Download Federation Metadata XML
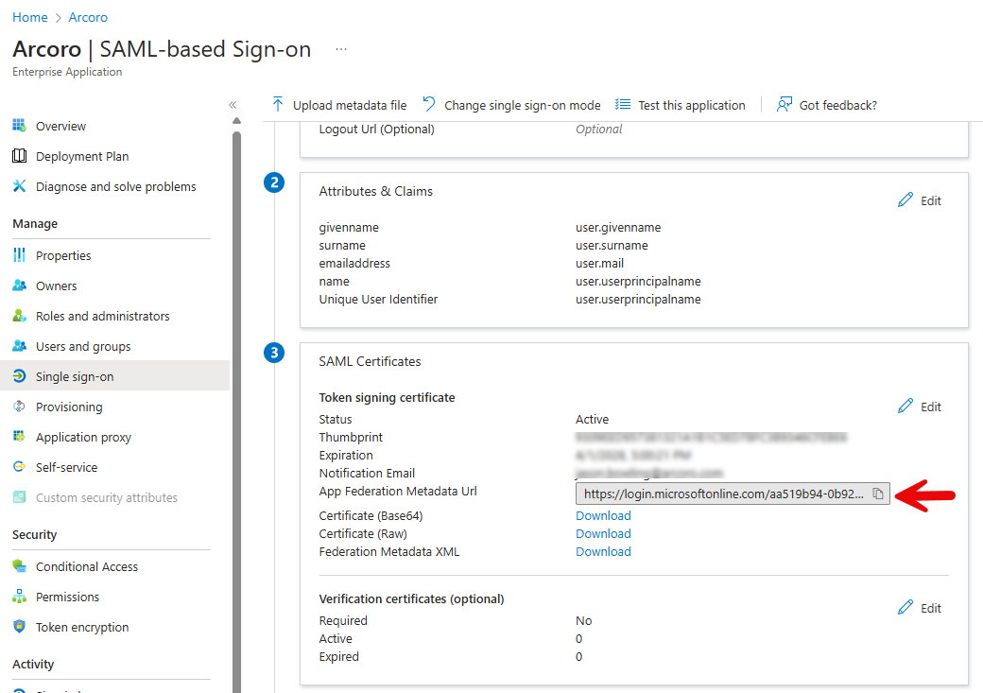 pos(603,552)
